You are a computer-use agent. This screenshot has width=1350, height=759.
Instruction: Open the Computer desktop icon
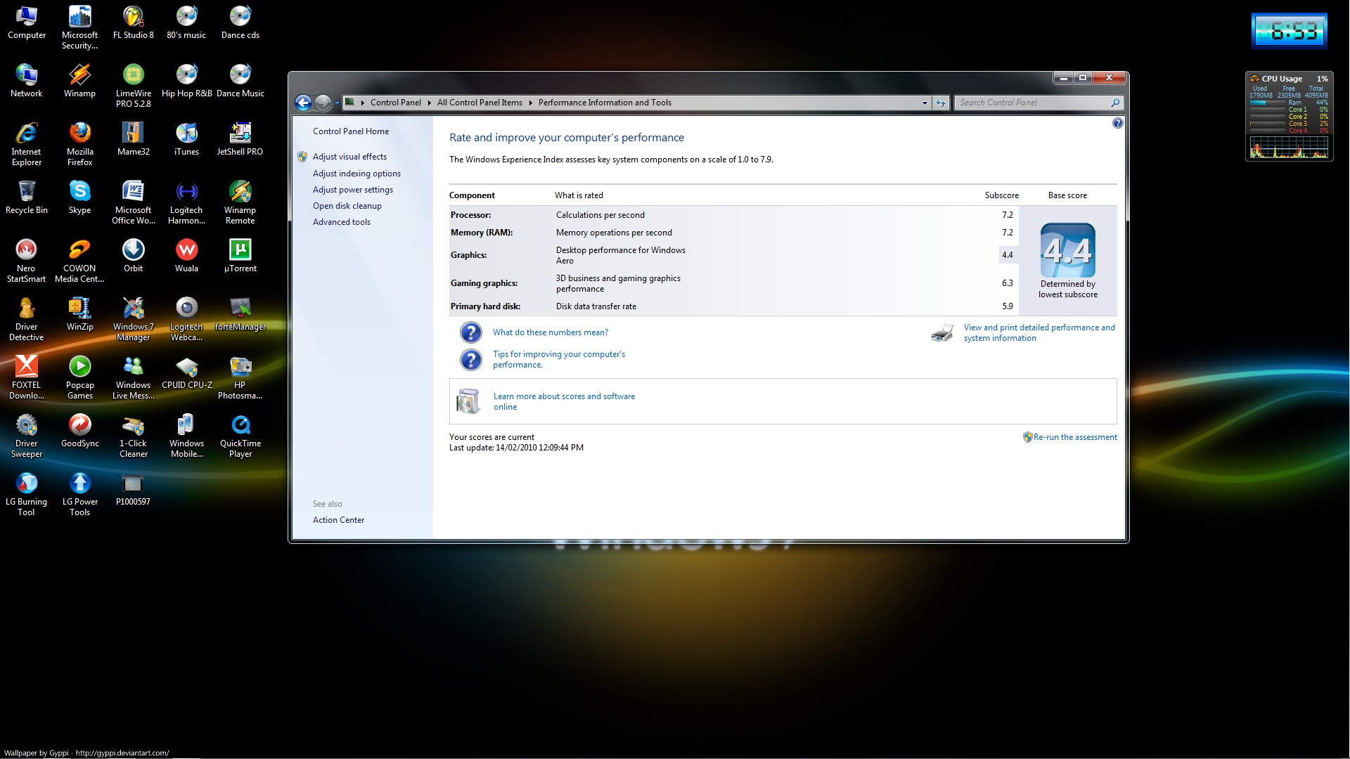pyautogui.click(x=27, y=22)
